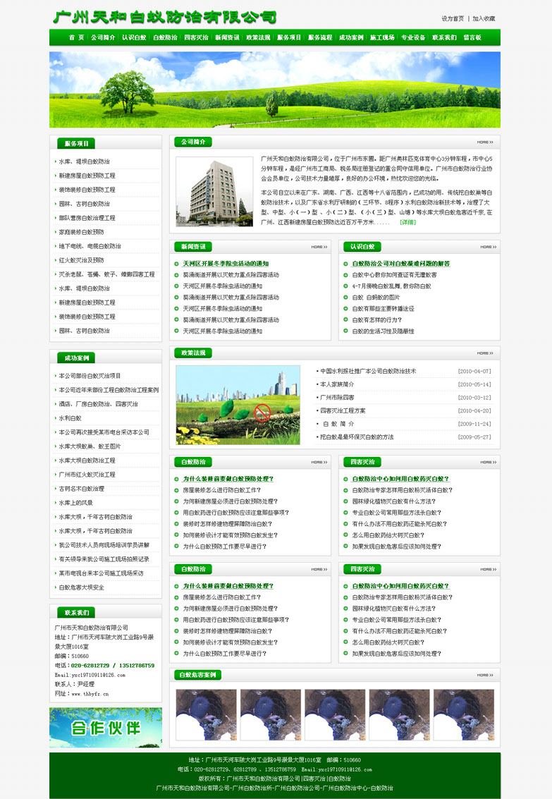Click the company building photo
The height and width of the screenshot is (799, 552).
[214, 191]
